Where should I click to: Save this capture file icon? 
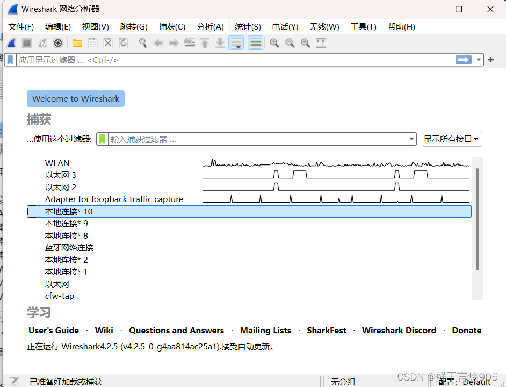pyautogui.click(x=92, y=43)
